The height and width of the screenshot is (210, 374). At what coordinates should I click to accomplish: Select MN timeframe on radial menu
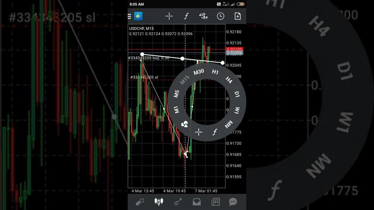(229, 125)
